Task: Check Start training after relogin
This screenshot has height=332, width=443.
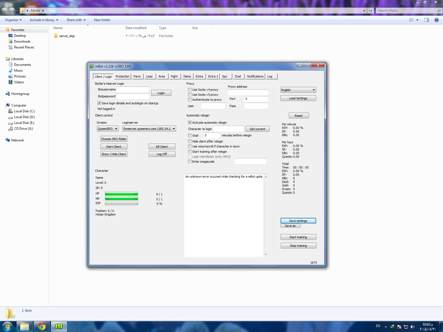Action: tap(190, 152)
